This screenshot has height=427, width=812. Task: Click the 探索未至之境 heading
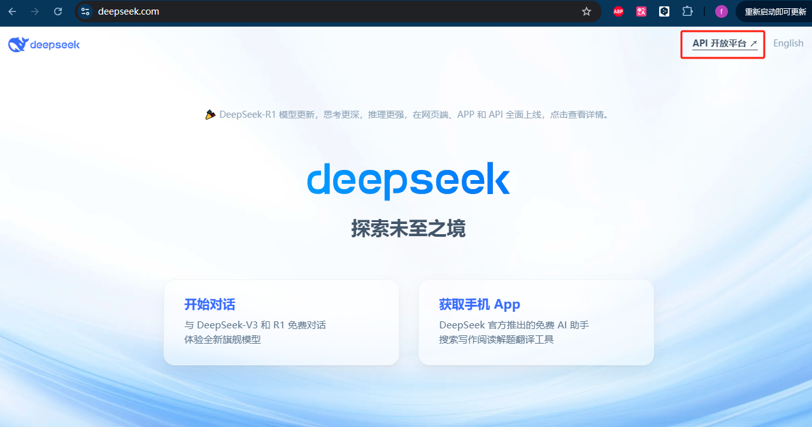coord(408,228)
